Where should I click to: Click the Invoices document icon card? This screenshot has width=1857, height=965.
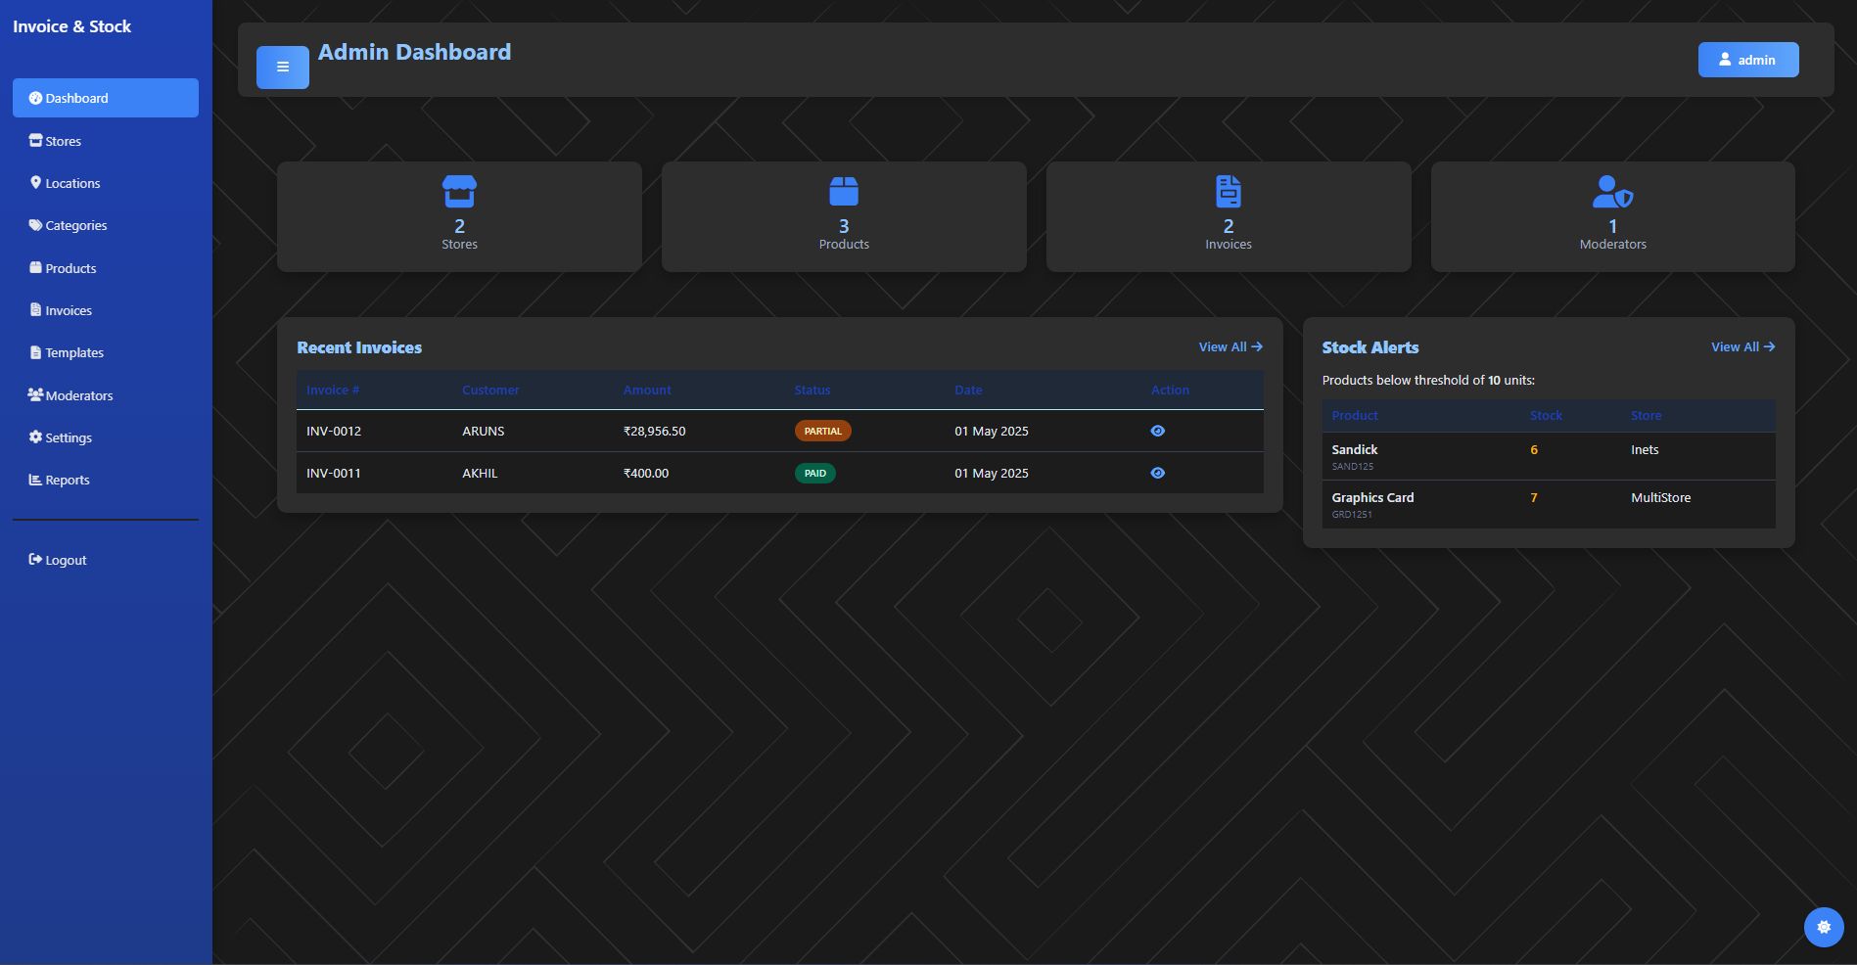pos(1228,192)
